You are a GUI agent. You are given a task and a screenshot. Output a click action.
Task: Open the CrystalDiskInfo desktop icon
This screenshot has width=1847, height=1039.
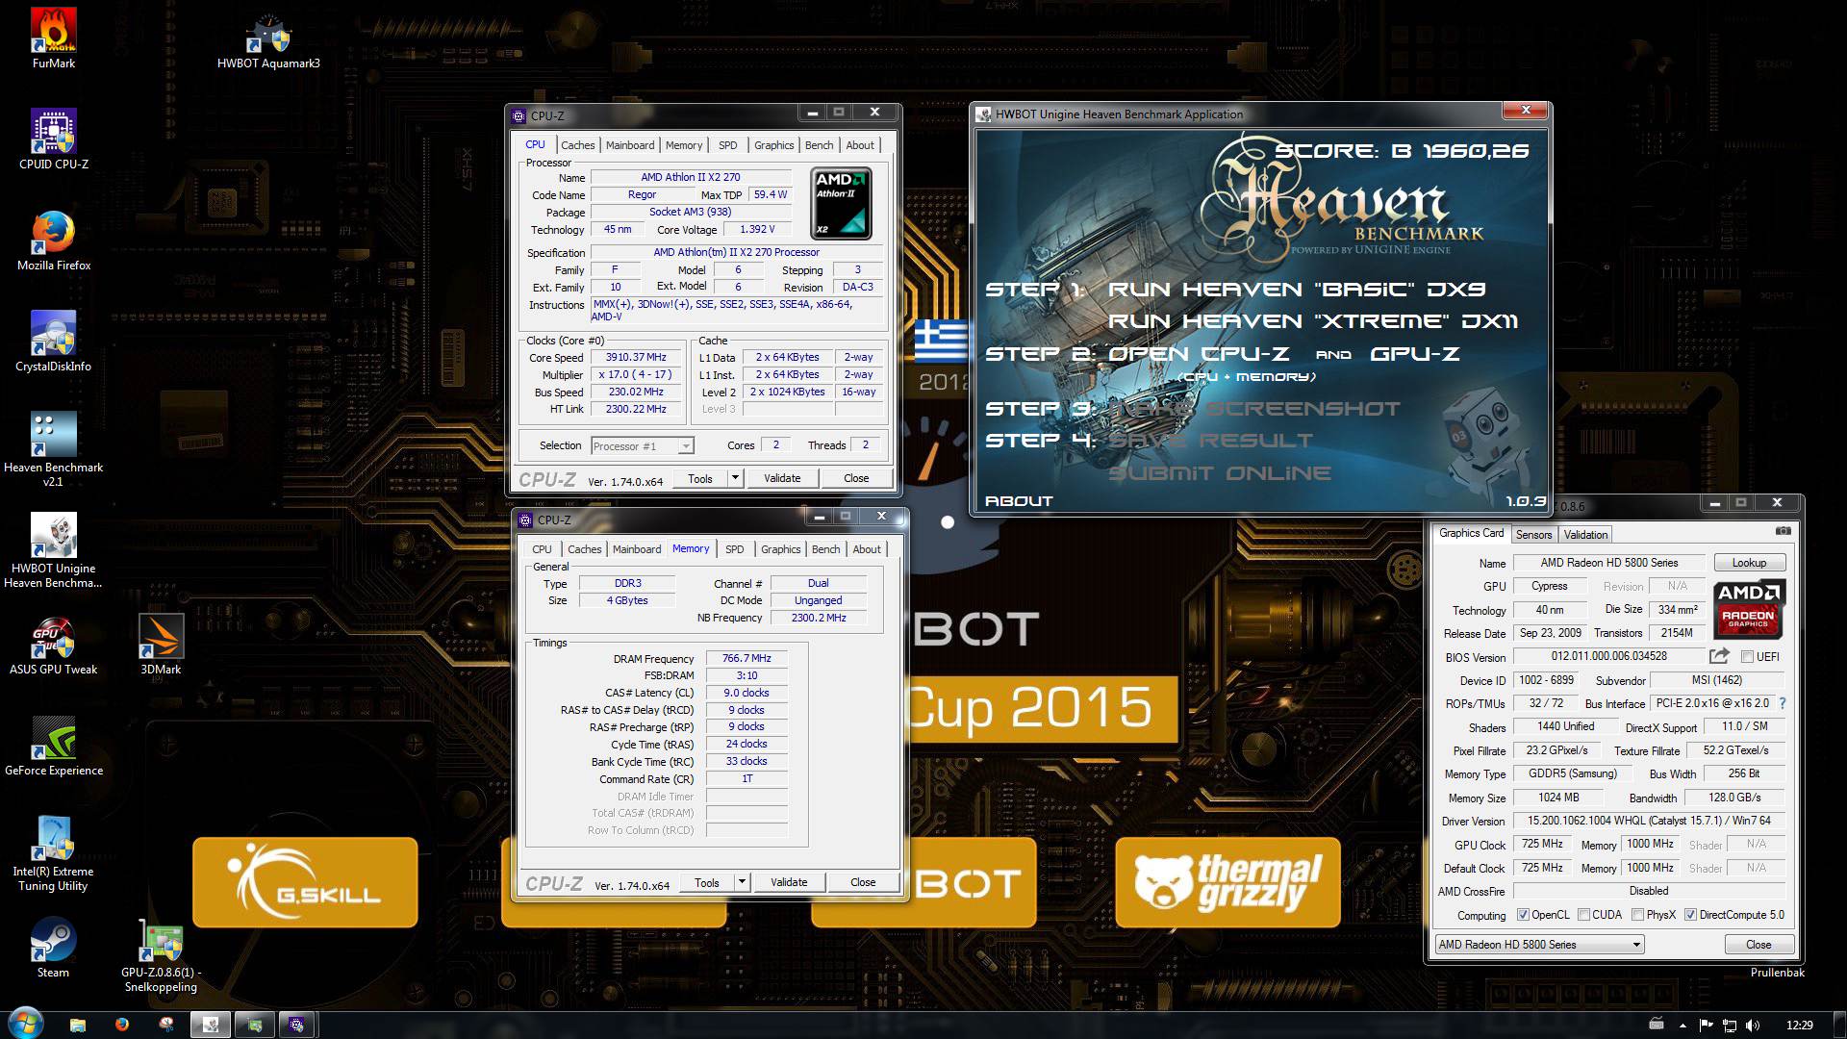pos(54,342)
